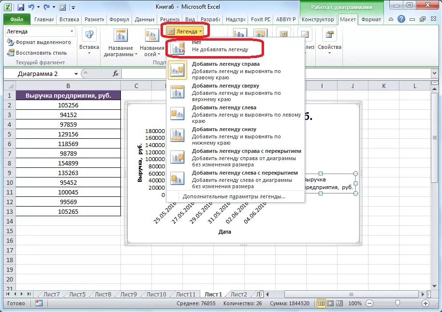This screenshot has width=442, height=312.
Task: Click zoom in plus button
Action: pos(426,303)
